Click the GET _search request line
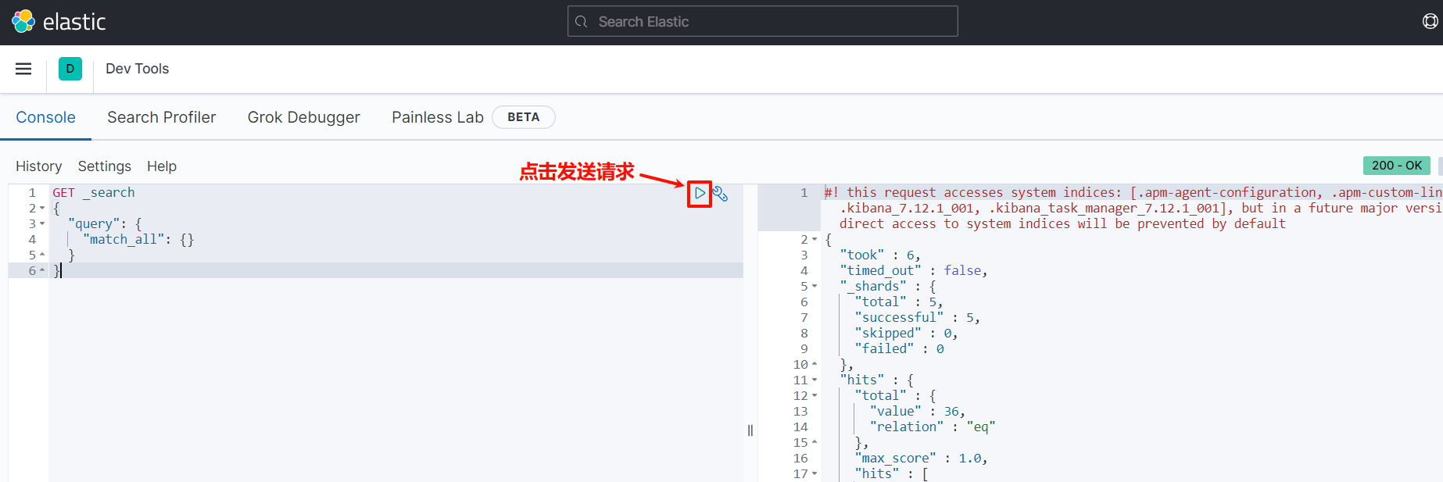This screenshot has height=482, width=1443. (94, 193)
